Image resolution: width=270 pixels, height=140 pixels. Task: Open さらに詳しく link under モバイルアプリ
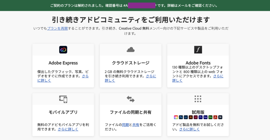(68, 129)
